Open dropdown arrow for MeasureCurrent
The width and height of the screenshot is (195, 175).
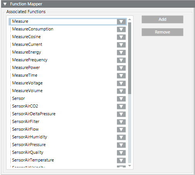pyautogui.click(x=121, y=45)
